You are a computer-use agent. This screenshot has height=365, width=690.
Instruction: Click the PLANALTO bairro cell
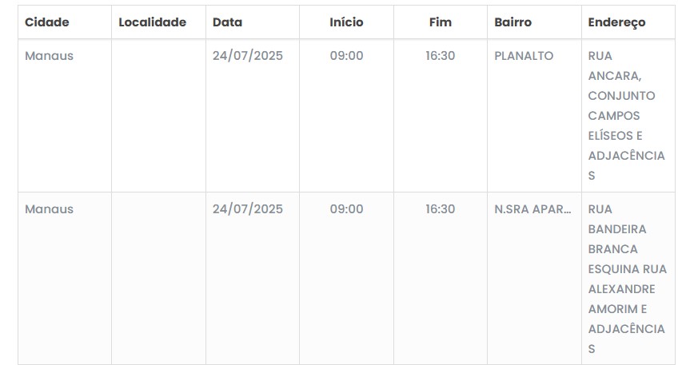(524, 56)
